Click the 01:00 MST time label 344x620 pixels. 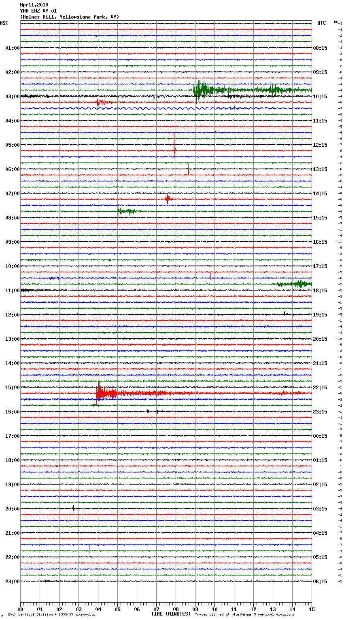tap(13, 48)
